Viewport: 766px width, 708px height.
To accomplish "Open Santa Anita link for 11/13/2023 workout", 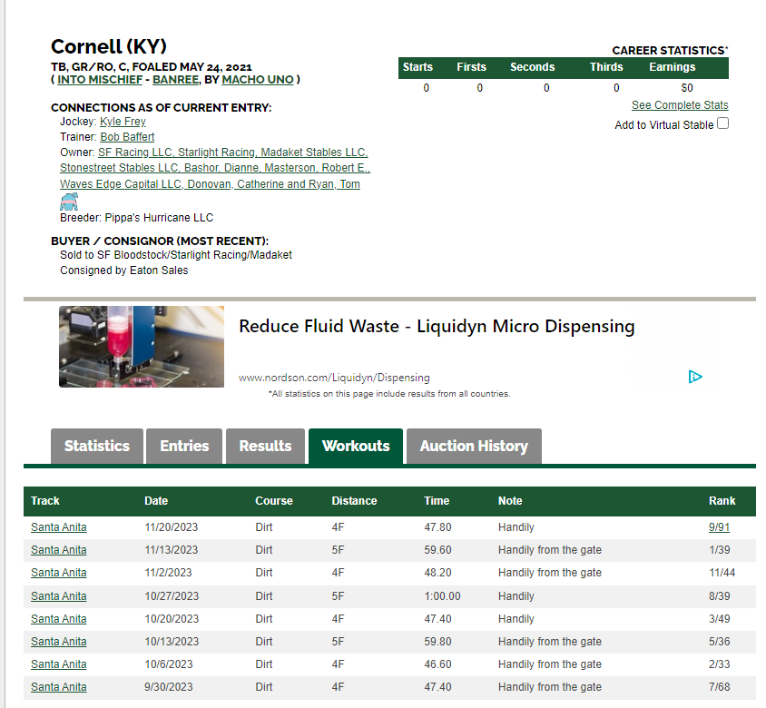I will coord(59,550).
